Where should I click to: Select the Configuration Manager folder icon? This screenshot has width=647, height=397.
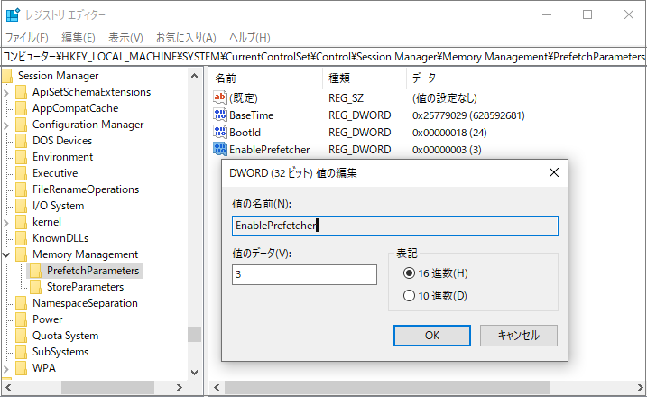(x=21, y=125)
